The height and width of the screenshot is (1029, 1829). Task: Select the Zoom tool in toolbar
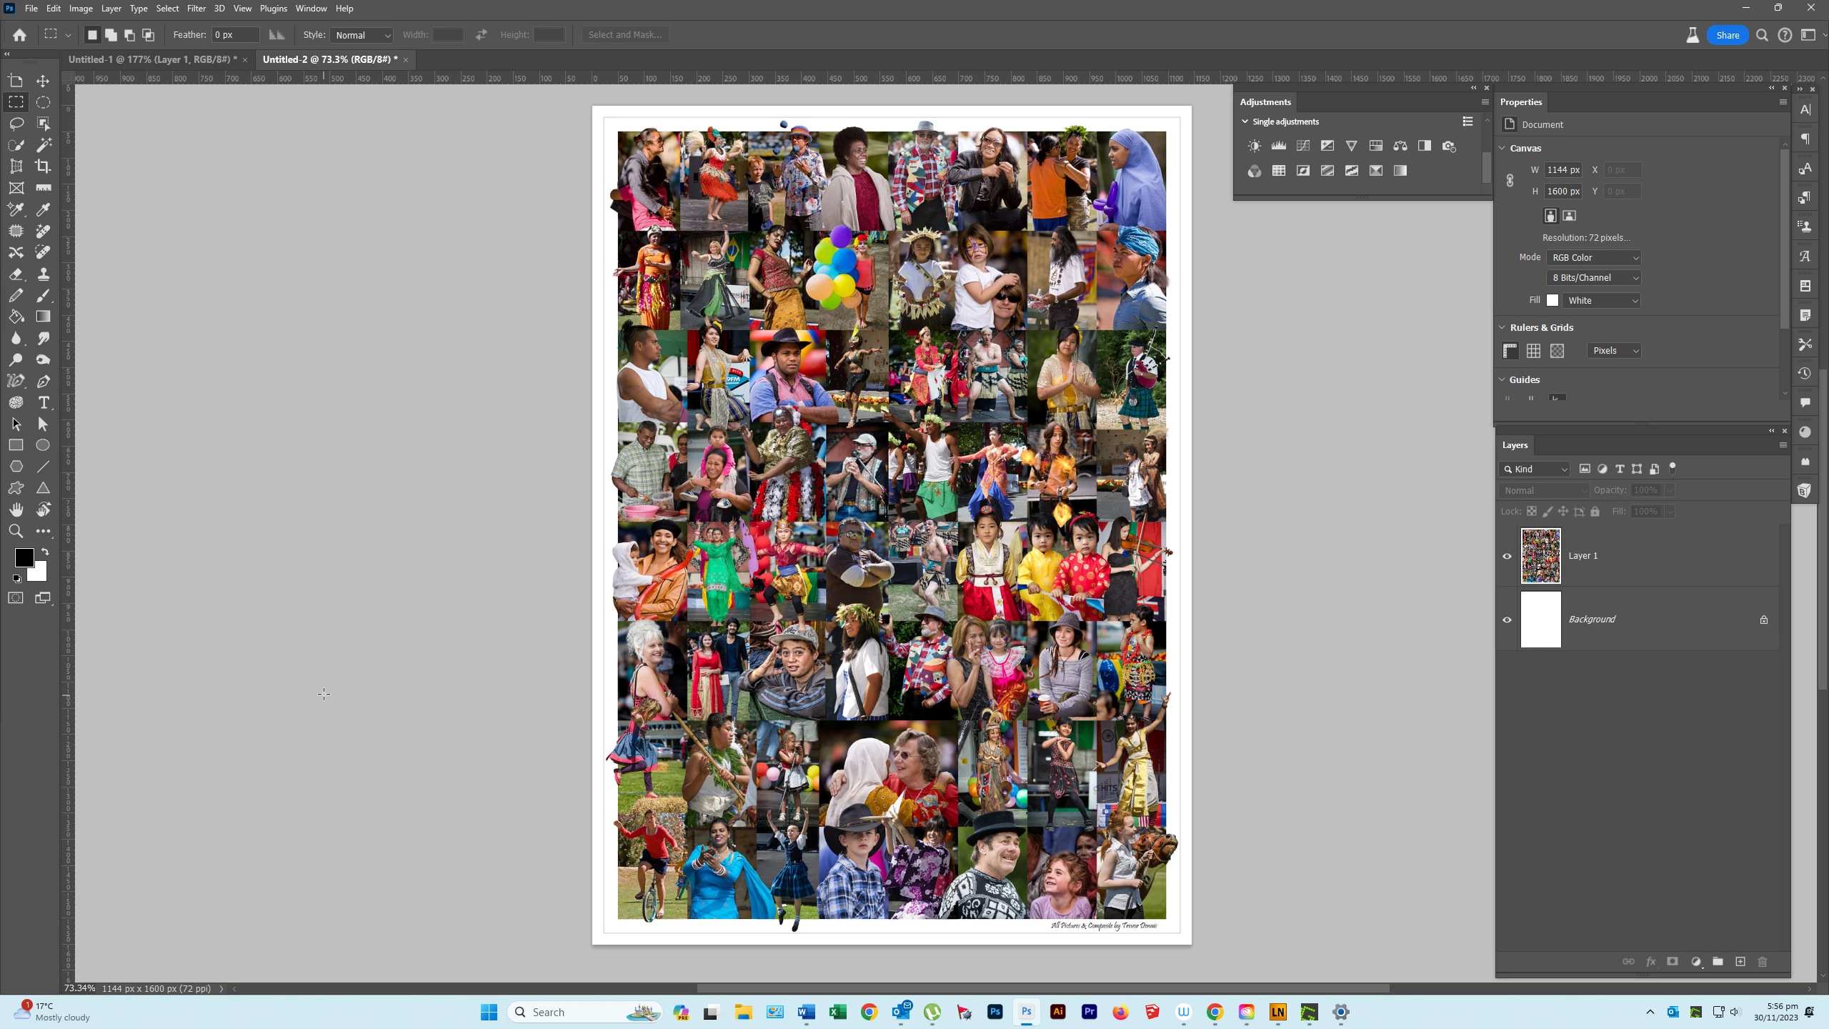(16, 531)
